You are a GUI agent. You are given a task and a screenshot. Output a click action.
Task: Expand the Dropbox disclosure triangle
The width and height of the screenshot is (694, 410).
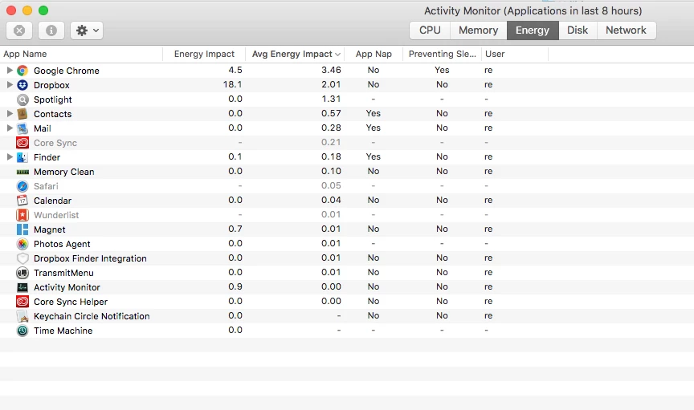10,85
